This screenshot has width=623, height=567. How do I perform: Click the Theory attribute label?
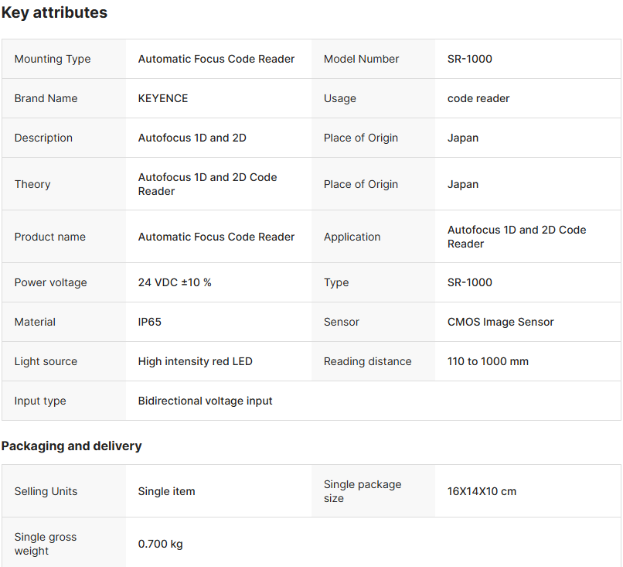(x=32, y=184)
